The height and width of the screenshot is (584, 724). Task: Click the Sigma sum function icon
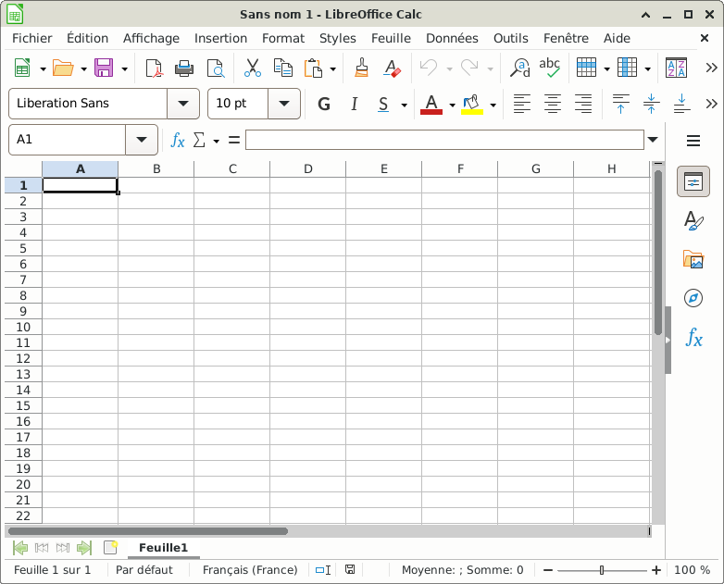(x=199, y=140)
